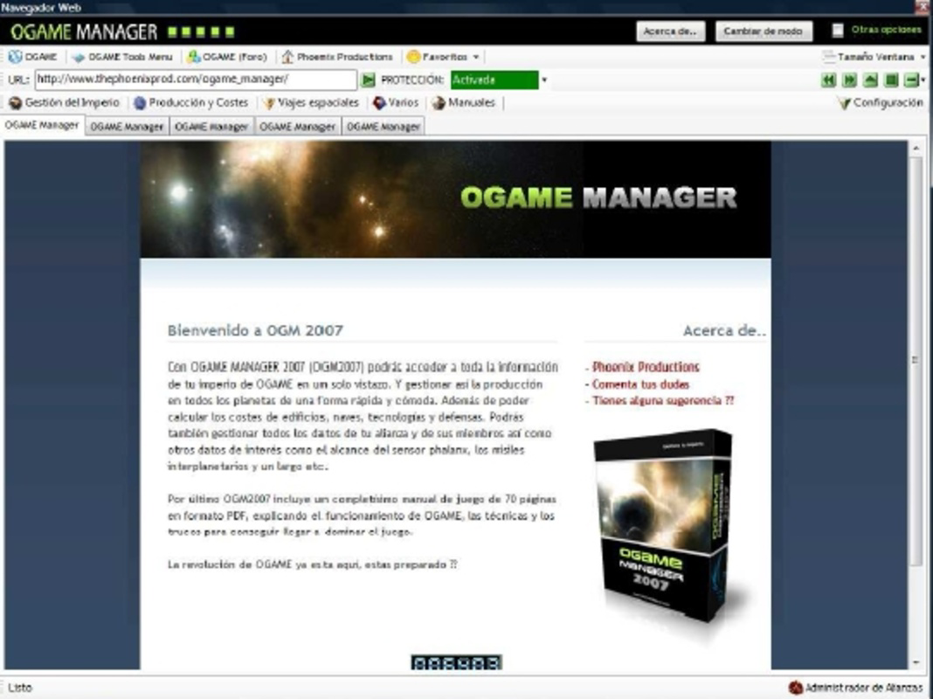Expand the Tamaño Ventana dropdown arrow
Viewport: 933px width, 699px height.
[x=923, y=57]
